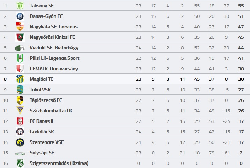250x168 pixels.
Task: Open the Szigetszentmiklós (Kizárva) team link
Action: (x=59, y=163)
